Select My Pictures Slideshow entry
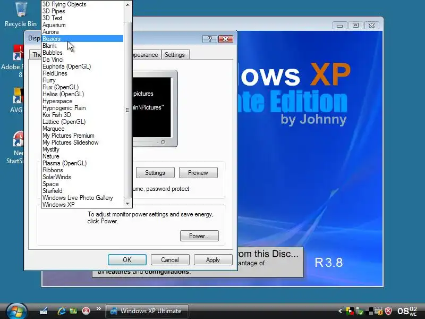The image size is (425, 319). coord(83,142)
